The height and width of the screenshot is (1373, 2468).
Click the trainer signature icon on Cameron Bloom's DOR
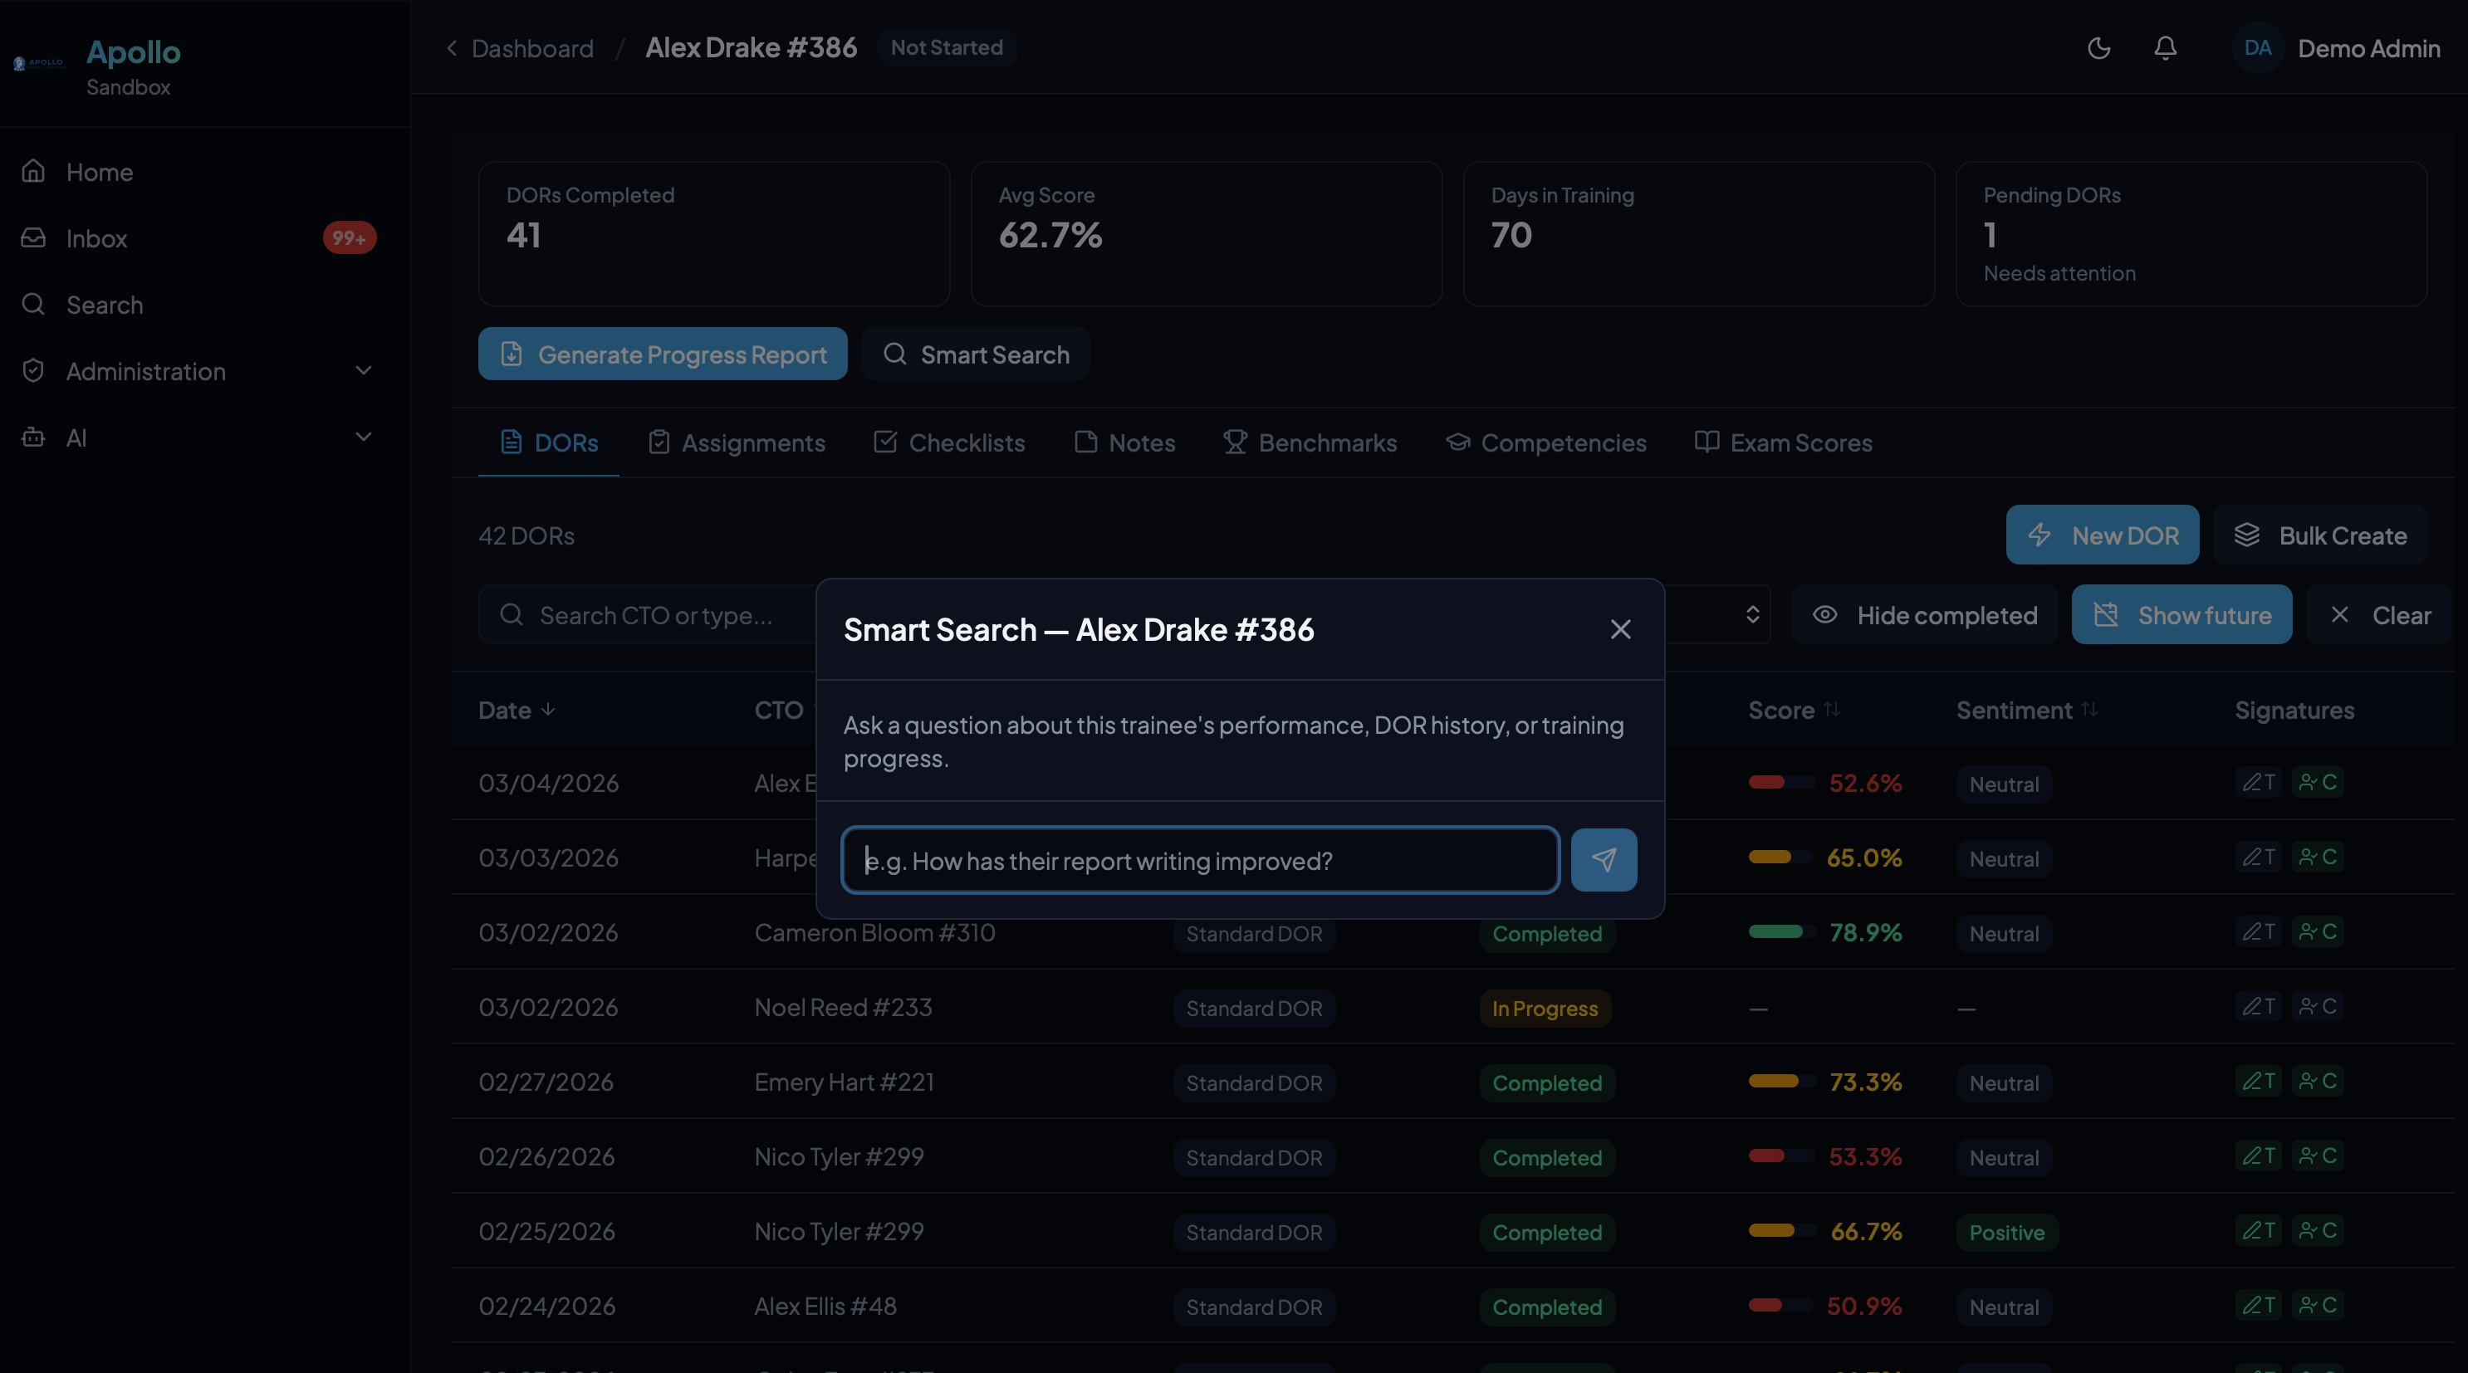pyautogui.click(x=2258, y=931)
